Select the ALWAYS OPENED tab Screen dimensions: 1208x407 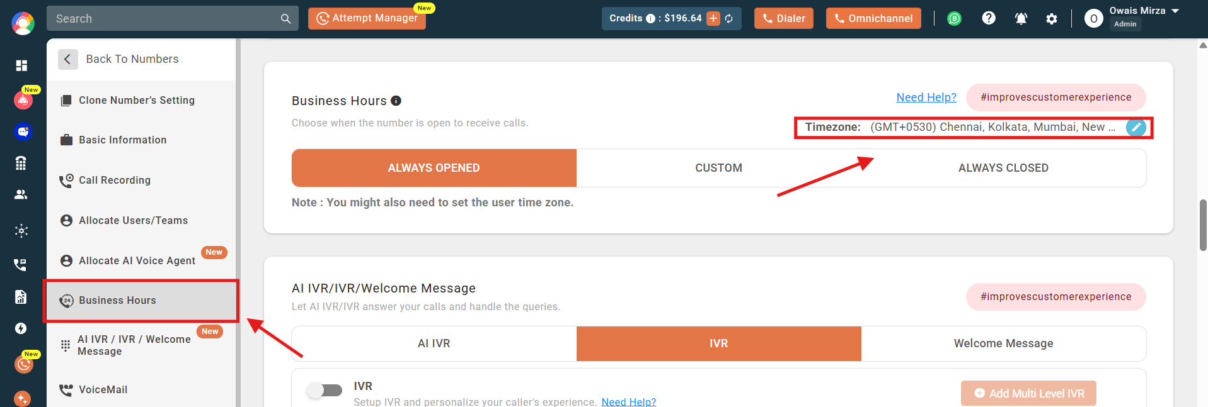click(434, 168)
